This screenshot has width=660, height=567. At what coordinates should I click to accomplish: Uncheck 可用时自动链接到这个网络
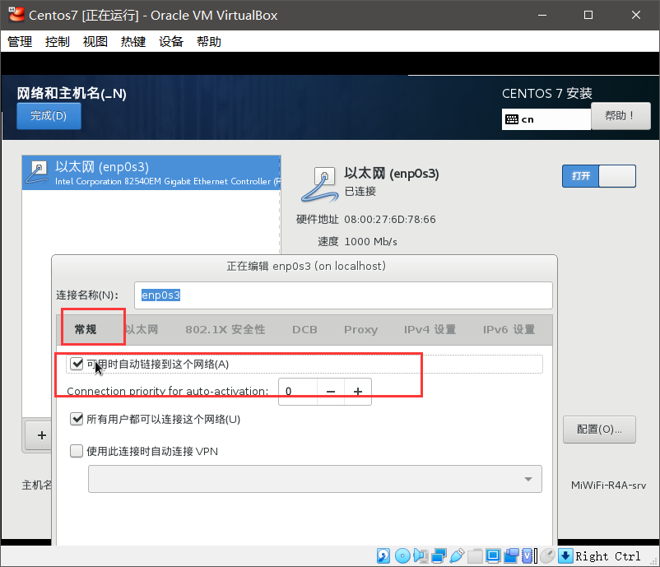point(77,363)
